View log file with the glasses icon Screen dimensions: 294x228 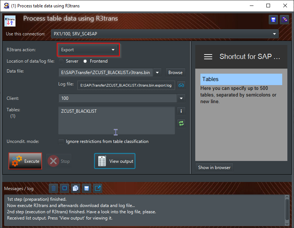tap(181, 85)
